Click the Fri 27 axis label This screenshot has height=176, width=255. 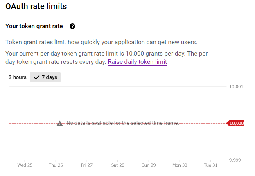click(x=87, y=165)
